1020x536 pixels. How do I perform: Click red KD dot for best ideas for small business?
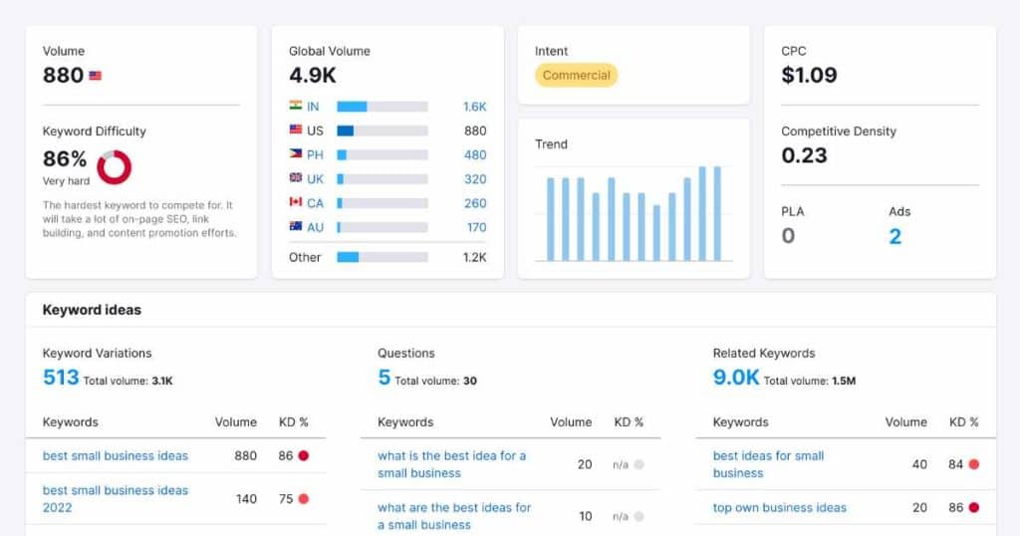[974, 464]
